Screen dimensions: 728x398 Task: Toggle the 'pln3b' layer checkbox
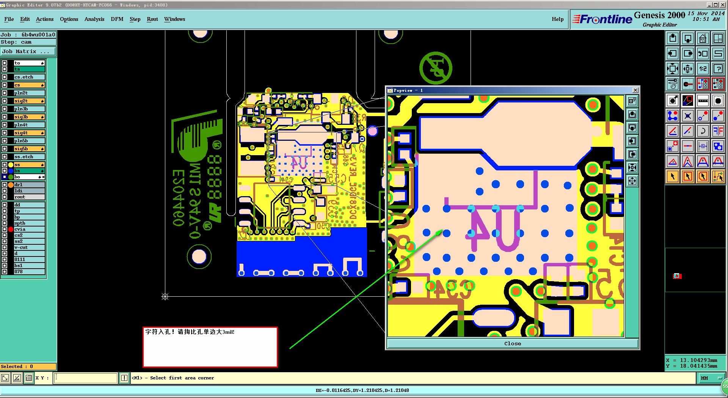[x=5, y=109]
